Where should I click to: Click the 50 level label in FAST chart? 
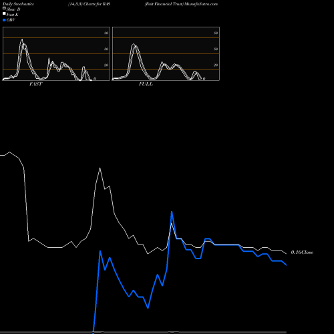click(106, 49)
